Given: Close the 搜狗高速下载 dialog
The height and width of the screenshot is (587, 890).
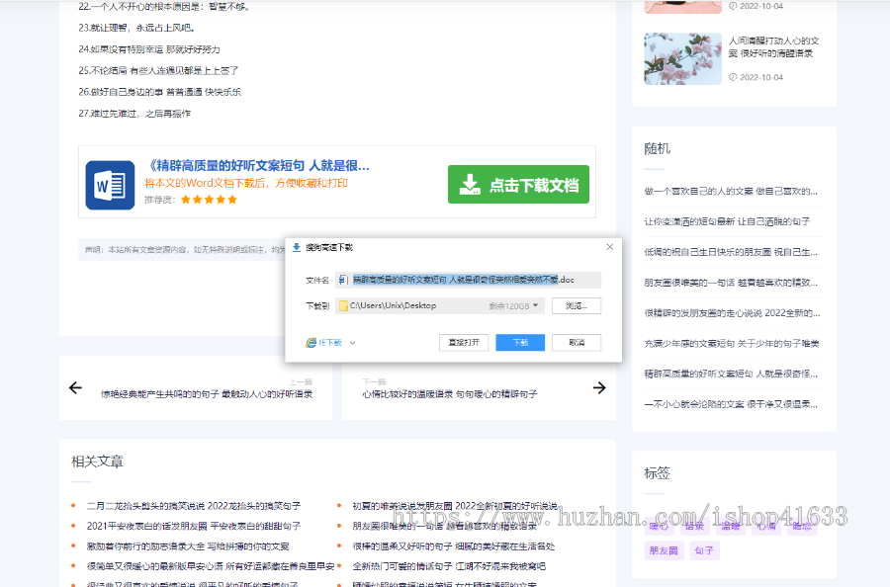Looking at the screenshot, I should click(609, 247).
